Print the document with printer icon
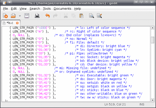The image size is (156, 108). pyautogui.click(x=37, y=16)
